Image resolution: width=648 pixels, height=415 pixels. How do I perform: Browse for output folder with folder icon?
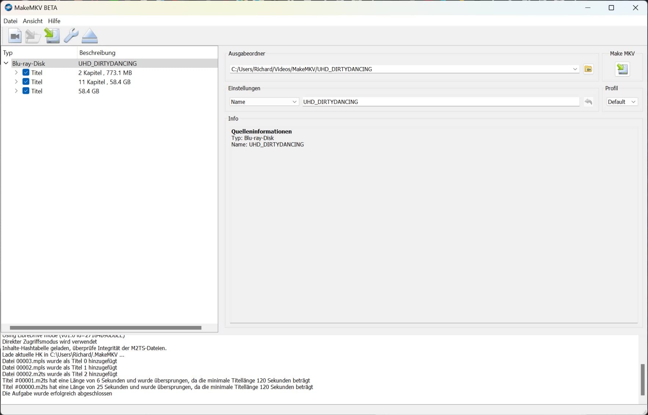click(x=589, y=69)
